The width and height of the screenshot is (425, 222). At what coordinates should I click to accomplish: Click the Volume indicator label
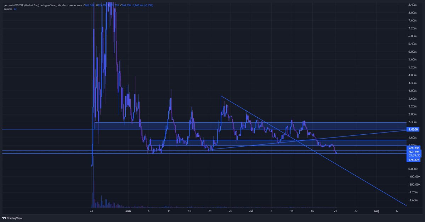point(8,9)
